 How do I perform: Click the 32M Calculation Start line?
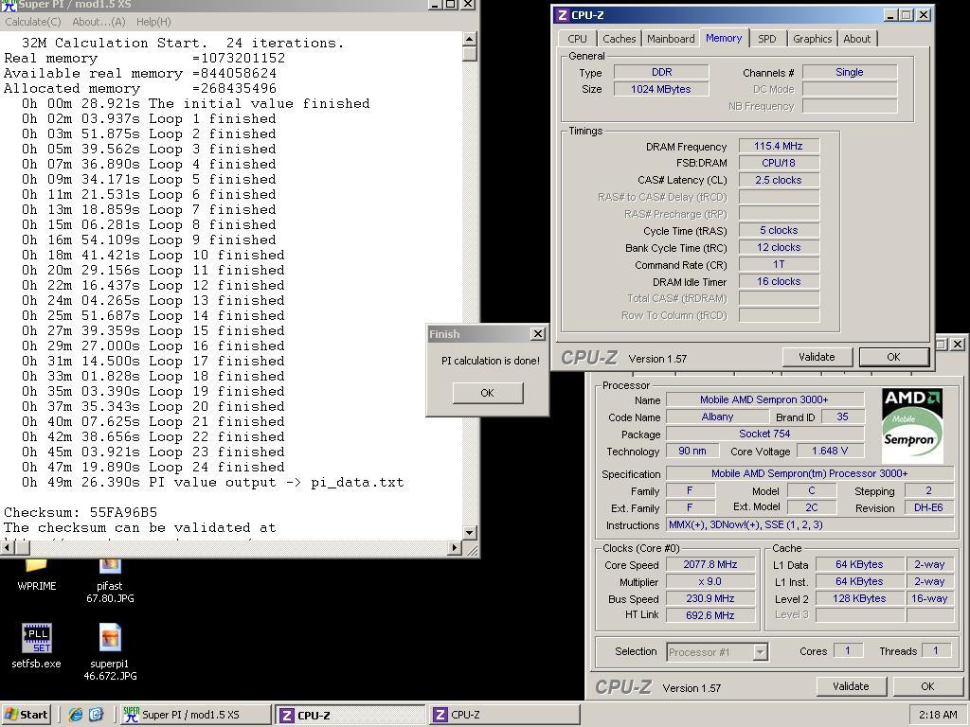click(183, 43)
